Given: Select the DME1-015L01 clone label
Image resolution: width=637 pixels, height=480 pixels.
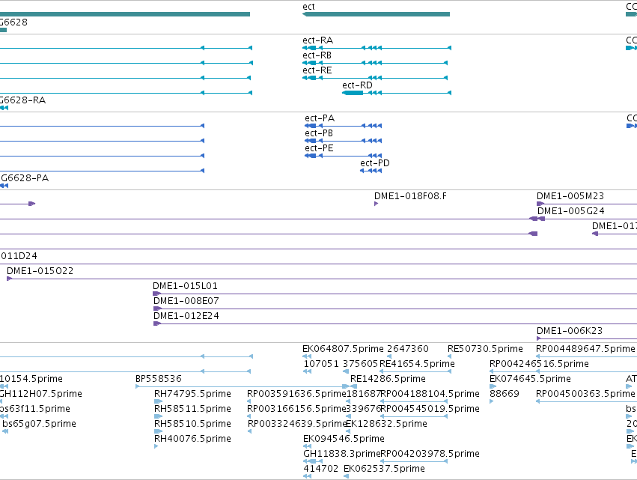Looking at the screenshot, I should click(x=185, y=286).
